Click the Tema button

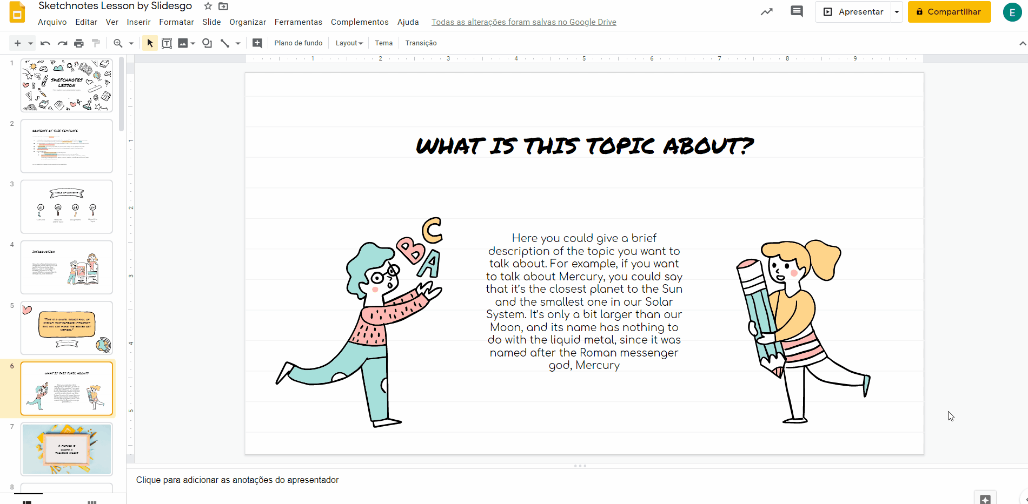click(x=384, y=43)
